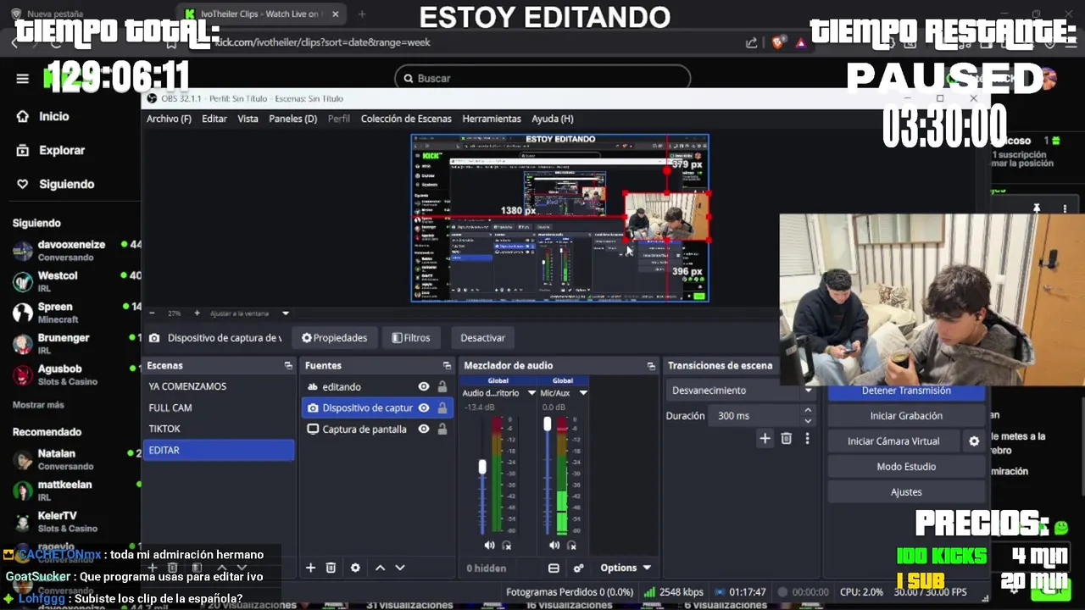Open Editar menu in OBS

pos(214,119)
